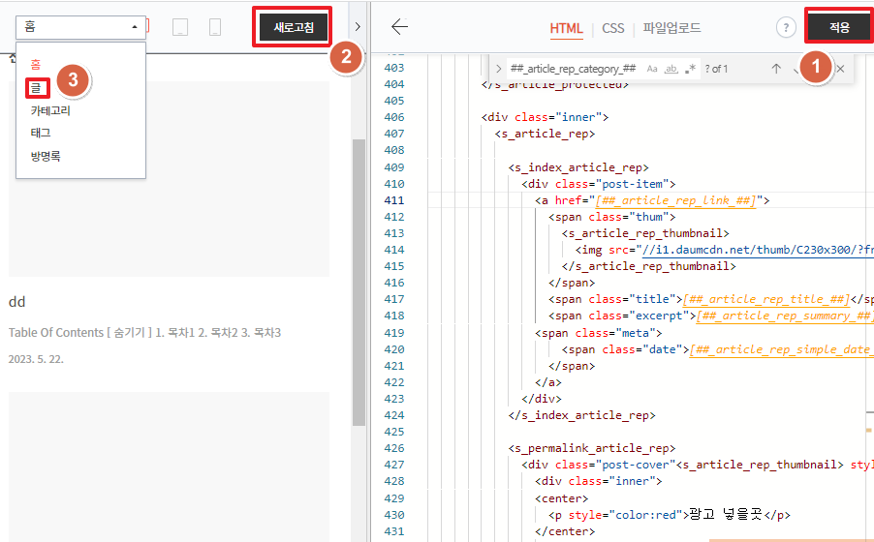Viewport: 874px width, 542px height.
Task: Click the </s_index_article_rep> closing tag
Action: click(582, 415)
